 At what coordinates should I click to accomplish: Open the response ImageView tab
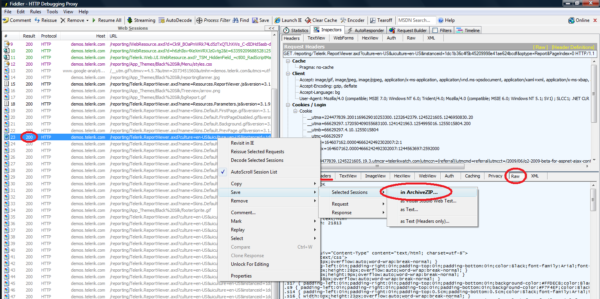coord(375,176)
